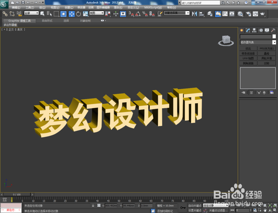The image size is (278, 213).
Task: Click the object color swatch in Modify panel
Action: point(274,36)
